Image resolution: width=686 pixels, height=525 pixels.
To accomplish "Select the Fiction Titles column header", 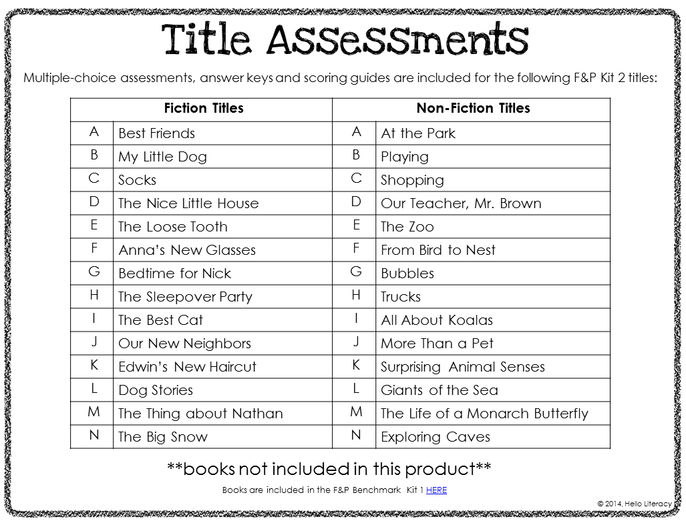I will pyautogui.click(x=204, y=109).
